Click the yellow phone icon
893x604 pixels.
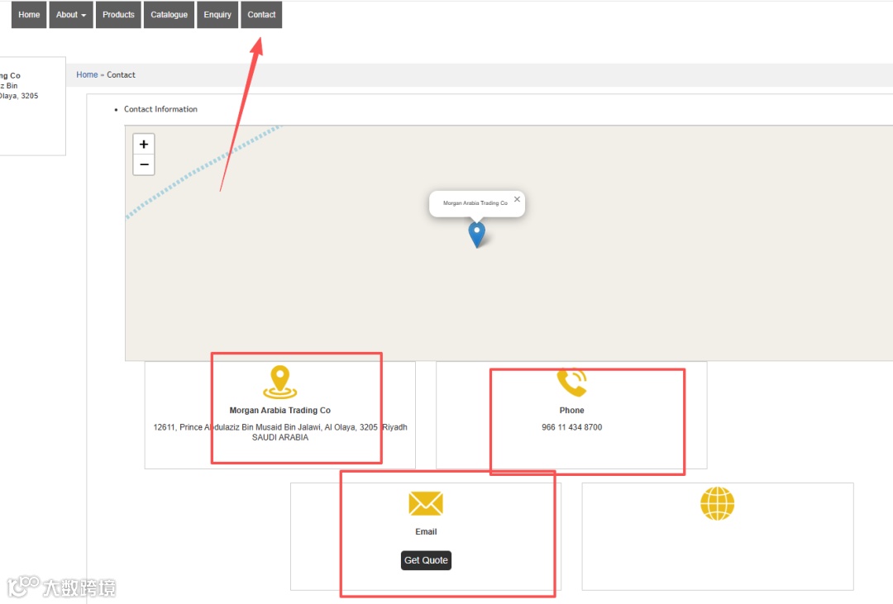coord(572,383)
